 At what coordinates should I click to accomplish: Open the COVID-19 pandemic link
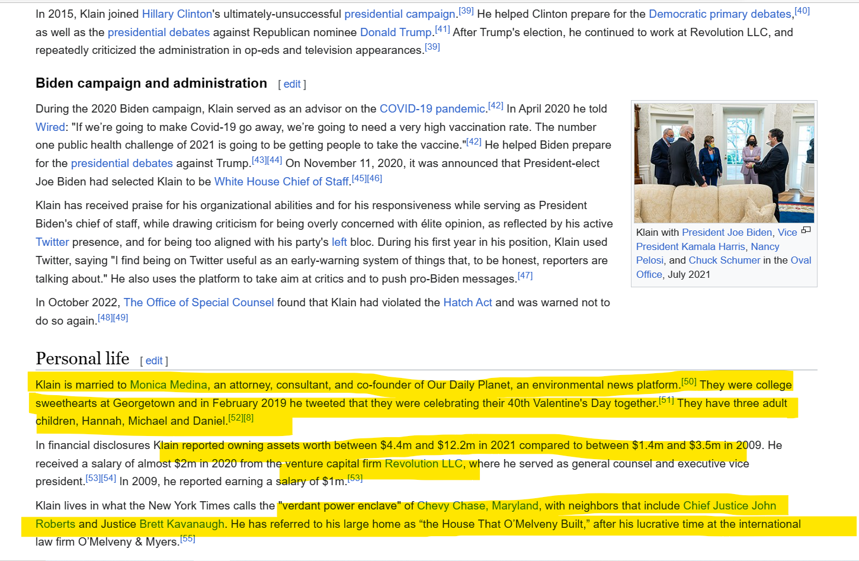[432, 108]
